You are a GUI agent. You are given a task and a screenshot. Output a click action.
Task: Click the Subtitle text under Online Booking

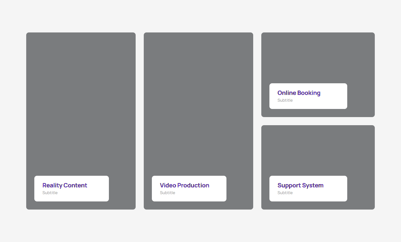click(x=285, y=100)
